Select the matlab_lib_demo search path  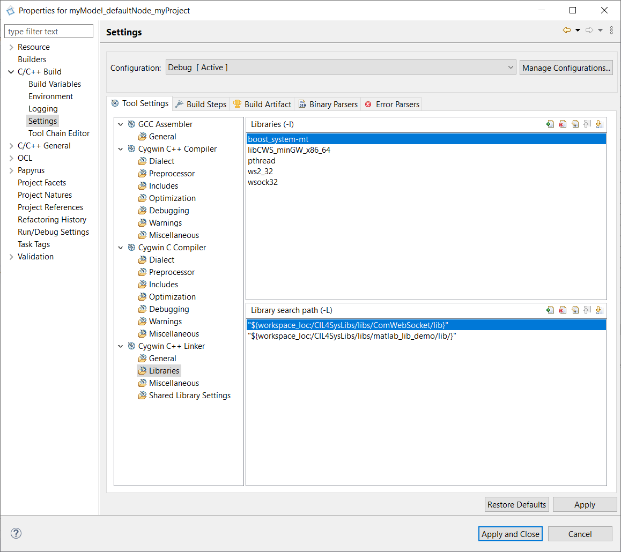click(426, 336)
